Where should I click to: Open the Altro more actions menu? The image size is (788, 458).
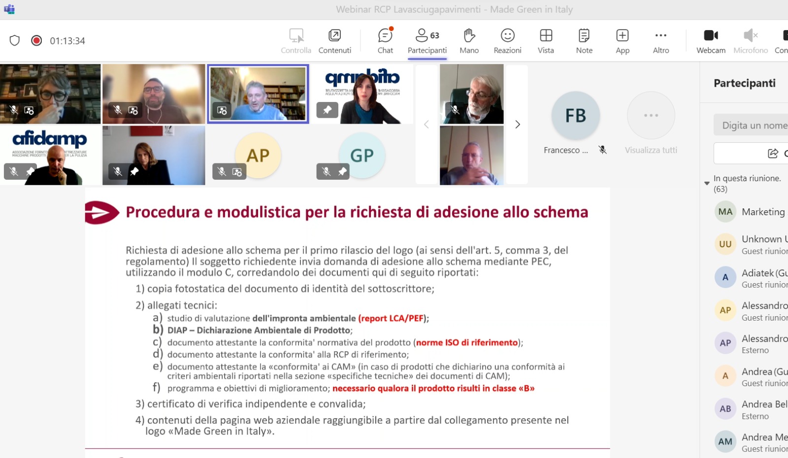[x=661, y=41]
